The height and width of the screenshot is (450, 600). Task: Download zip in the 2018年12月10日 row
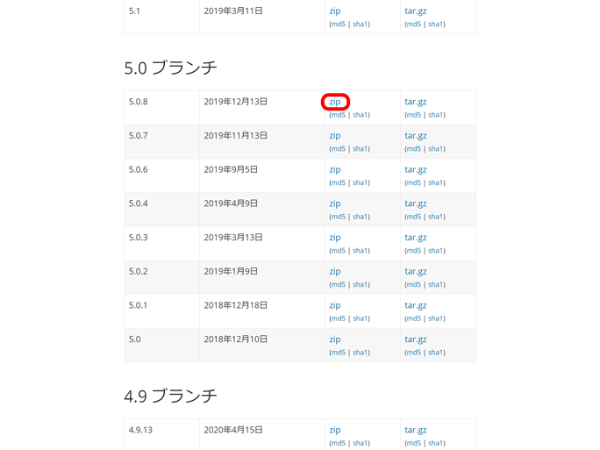pos(335,339)
